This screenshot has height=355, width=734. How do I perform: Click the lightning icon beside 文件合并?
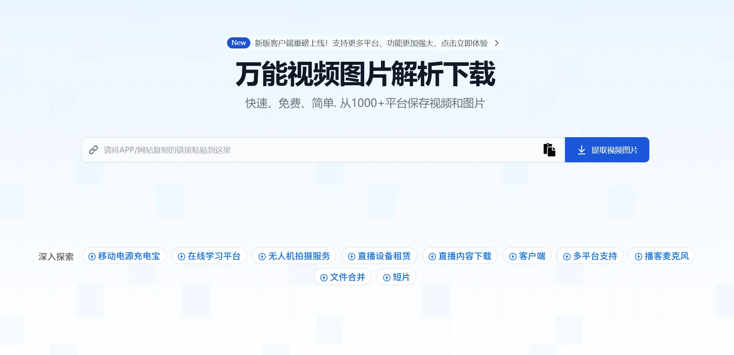coord(324,277)
